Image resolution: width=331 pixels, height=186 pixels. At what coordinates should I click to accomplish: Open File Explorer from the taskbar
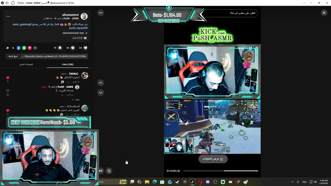[147, 182]
